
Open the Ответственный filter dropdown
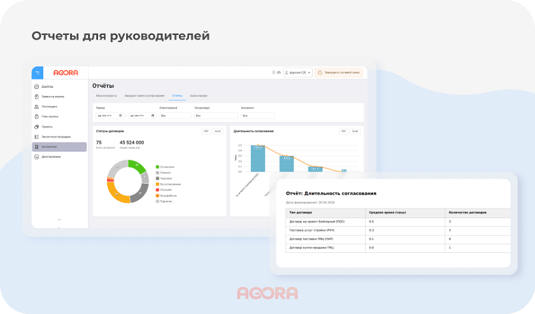(x=175, y=116)
